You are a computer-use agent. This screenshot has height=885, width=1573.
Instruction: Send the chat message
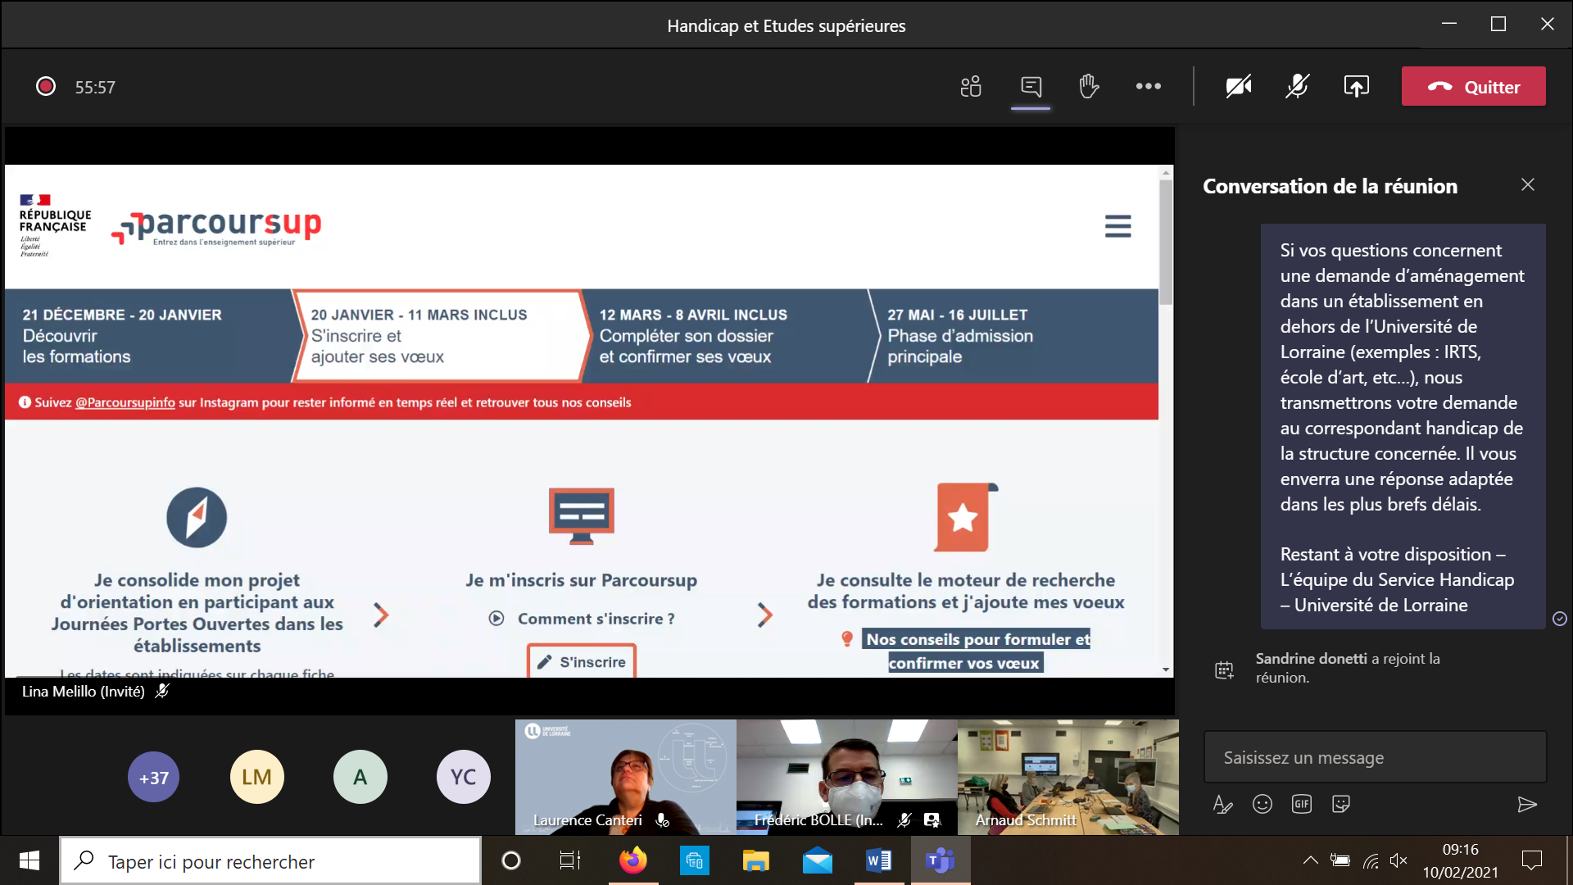[1526, 805]
